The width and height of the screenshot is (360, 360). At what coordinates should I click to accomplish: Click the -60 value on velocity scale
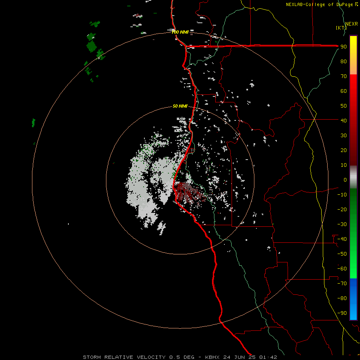pyautogui.click(x=342, y=269)
